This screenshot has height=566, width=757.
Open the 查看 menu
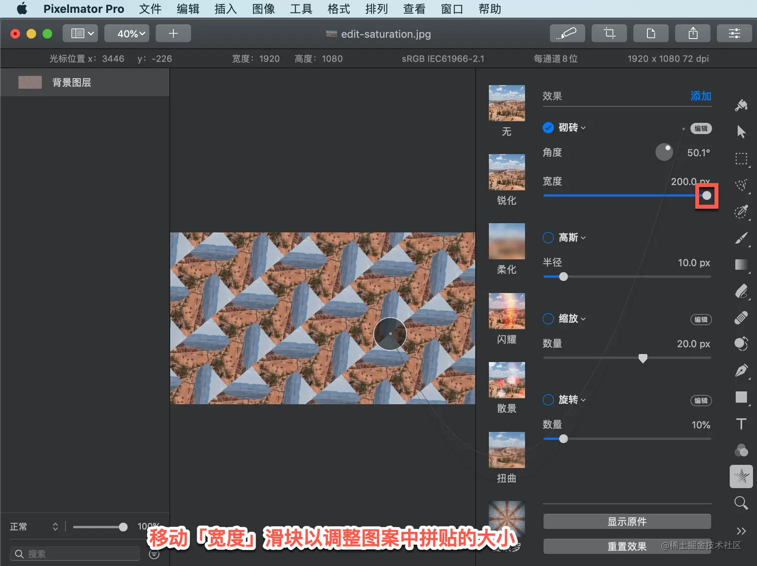pos(414,9)
